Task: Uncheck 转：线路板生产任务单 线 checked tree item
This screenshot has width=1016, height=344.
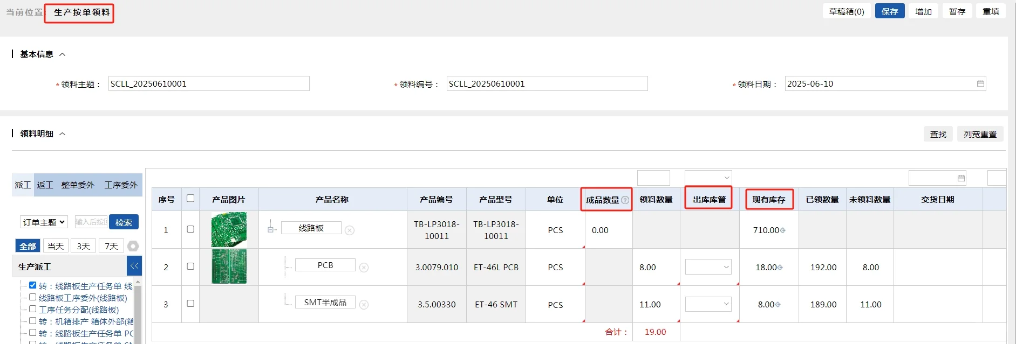Action: pos(32,285)
